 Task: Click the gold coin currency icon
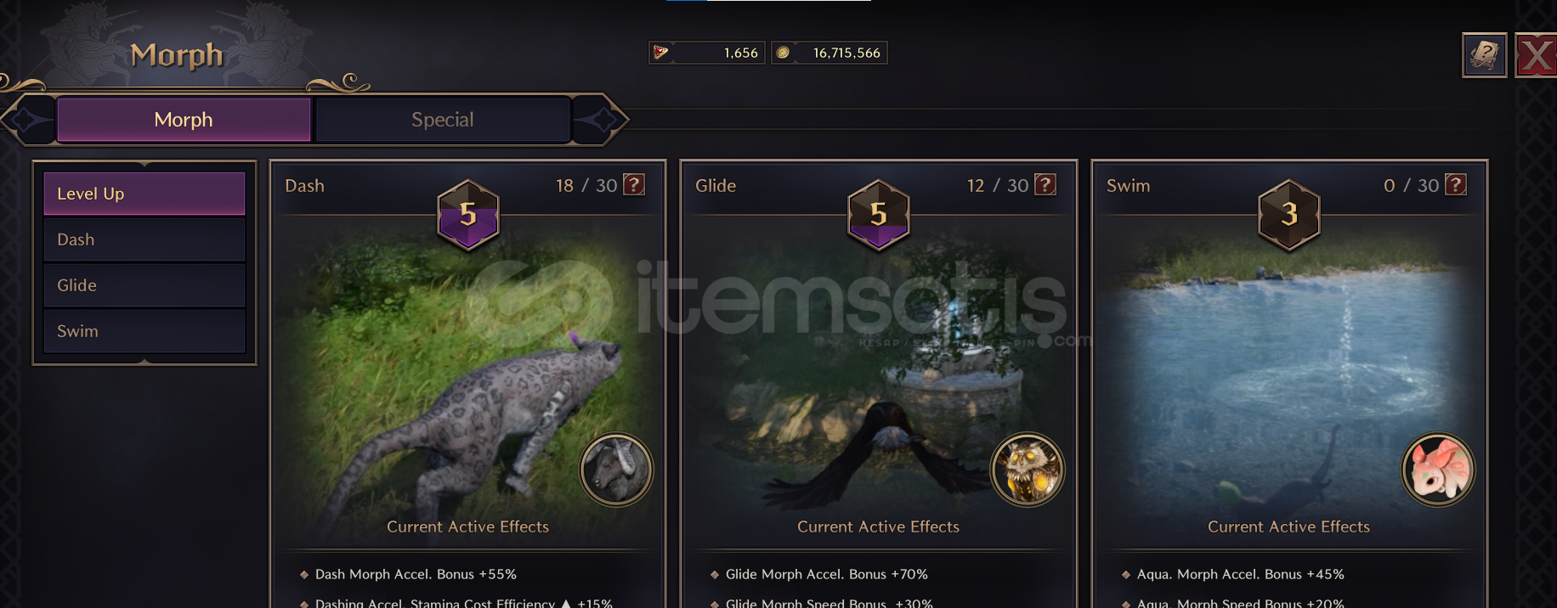[783, 53]
